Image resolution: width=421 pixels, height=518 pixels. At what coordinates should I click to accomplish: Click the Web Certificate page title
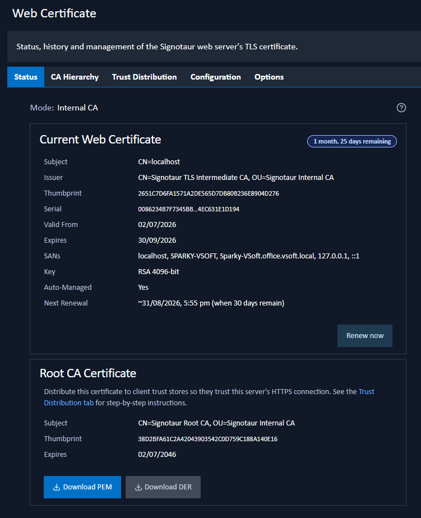tap(54, 13)
